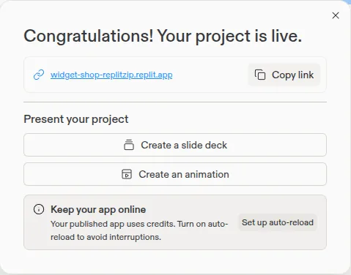Open the widget-shop-replitzip.replit.app link
The image size is (351, 275).
pyautogui.click(x=111, y=75)
